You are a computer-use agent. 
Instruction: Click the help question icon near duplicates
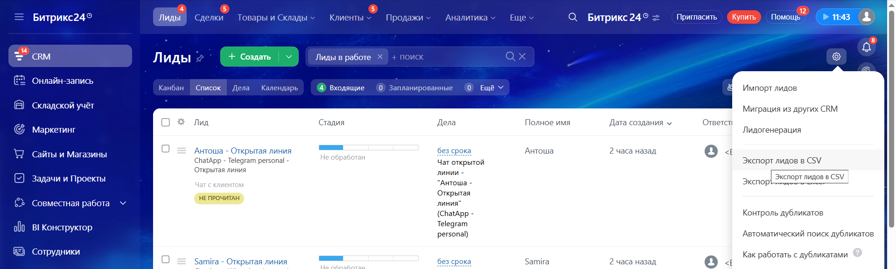tap(857, 253)
